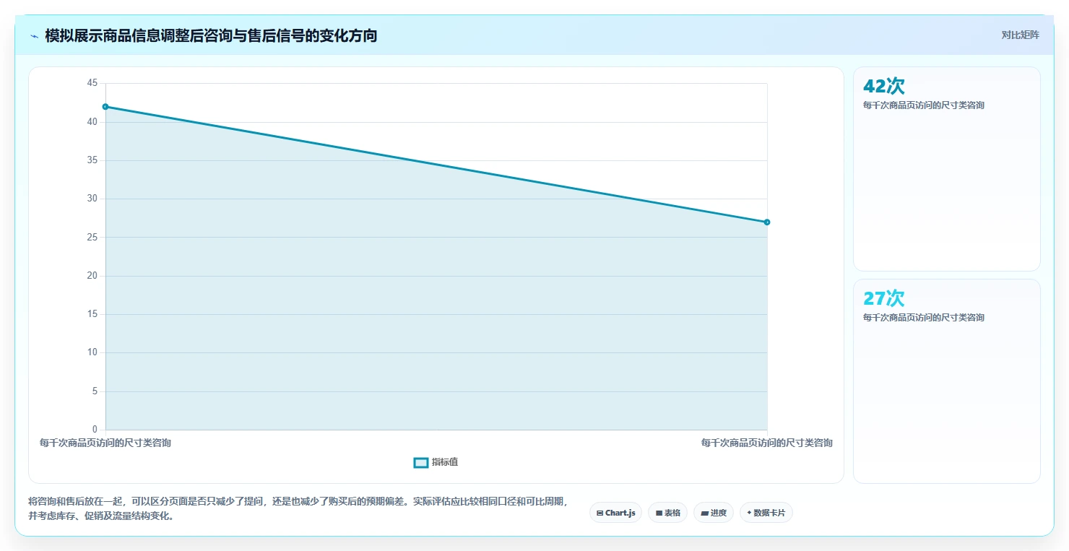This screenshot has width=1069, height=551.
Task: Click the y-axis label 0
Action: [95, 430]
